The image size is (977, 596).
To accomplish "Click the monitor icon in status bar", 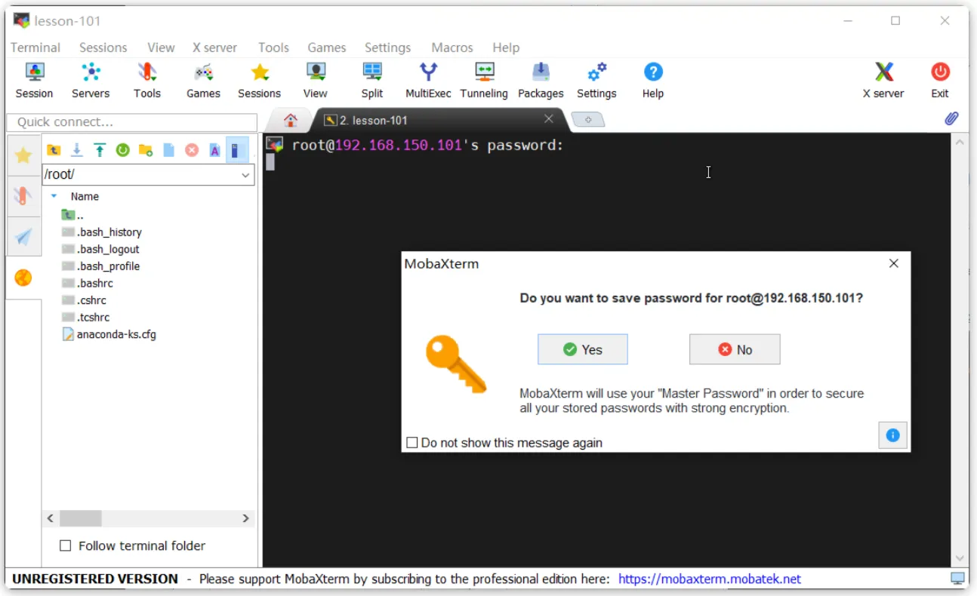I will [x=957, y=579].
